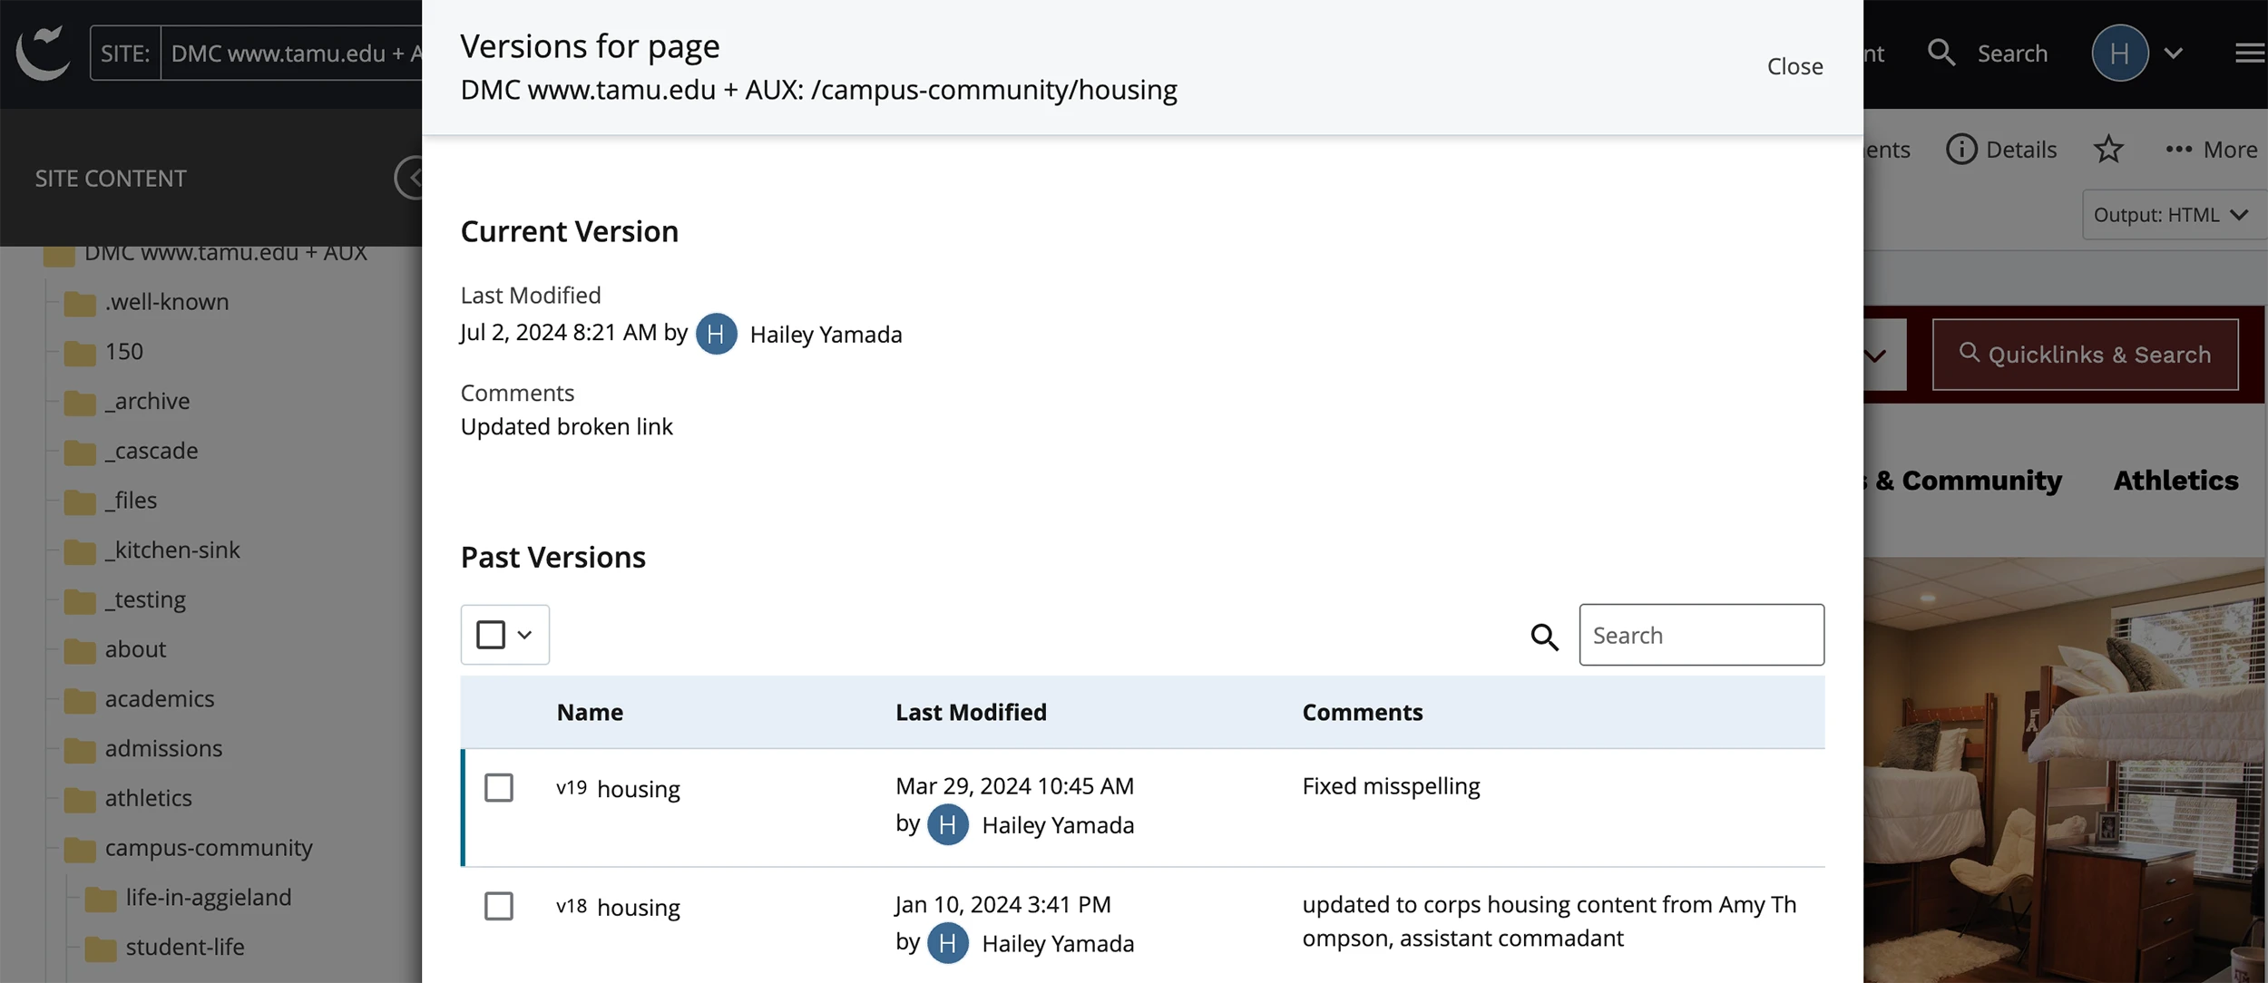The image size is (2268, 983).
Task: Toggle the select-all versions checkbox
Action: (491, 635)
